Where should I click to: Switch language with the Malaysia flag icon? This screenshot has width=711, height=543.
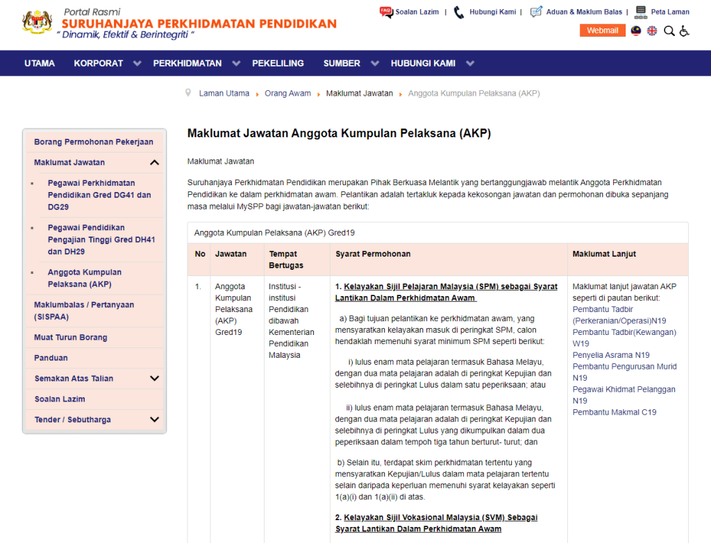636,31
